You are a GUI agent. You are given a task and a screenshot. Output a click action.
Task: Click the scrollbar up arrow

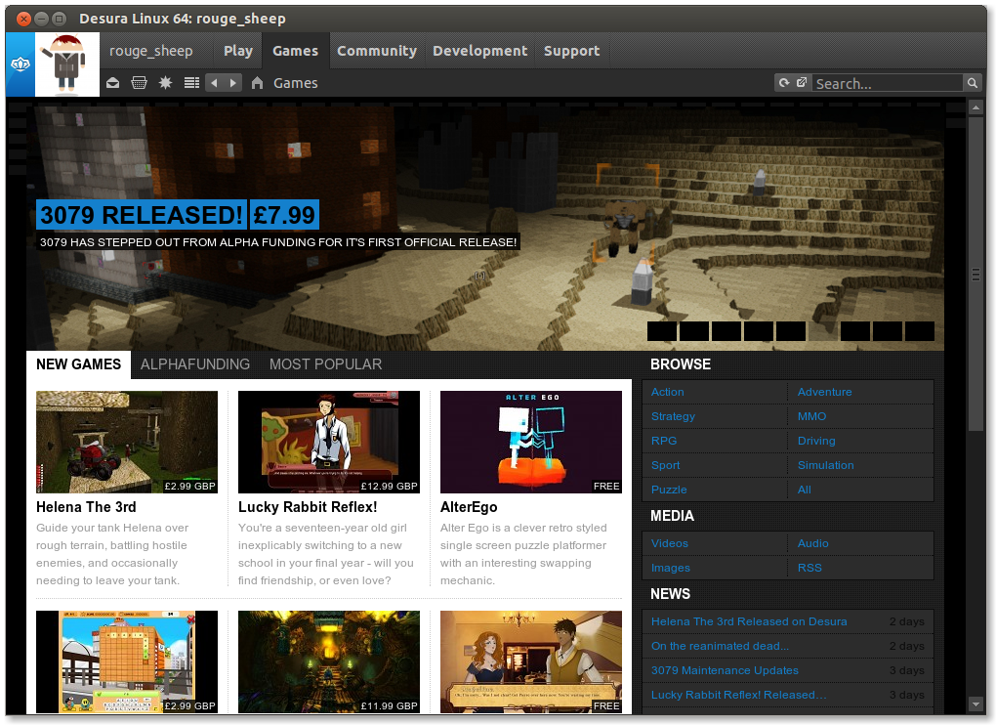[x=975, y=107]
